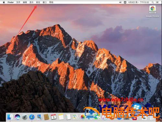Open Safari compass icon in Dock
This screenshot has height=122, width=162.
pyautogui.click(x=32, y=117)
